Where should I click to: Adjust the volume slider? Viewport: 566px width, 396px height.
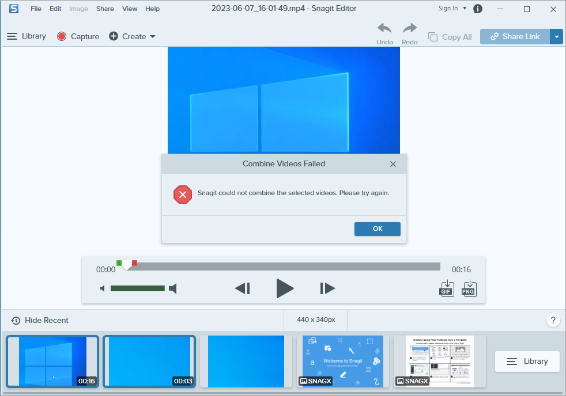[x=138, y=288]
